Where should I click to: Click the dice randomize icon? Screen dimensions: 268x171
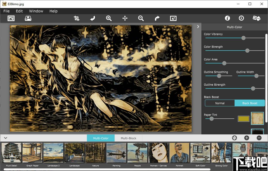(257, 18)
